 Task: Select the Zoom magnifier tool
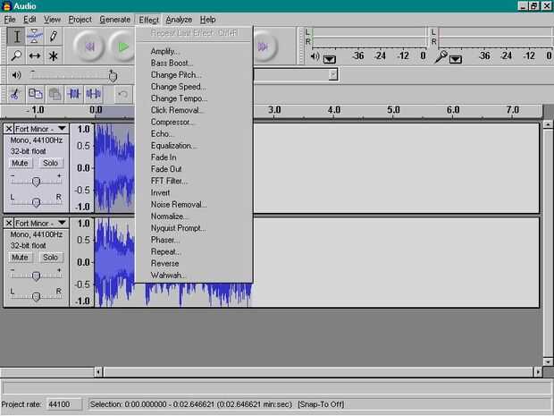(x=16, y=55)
